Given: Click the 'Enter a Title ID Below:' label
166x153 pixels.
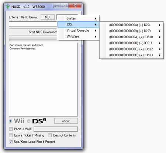Looking at the screenshot, I should (x=24, y=17).
